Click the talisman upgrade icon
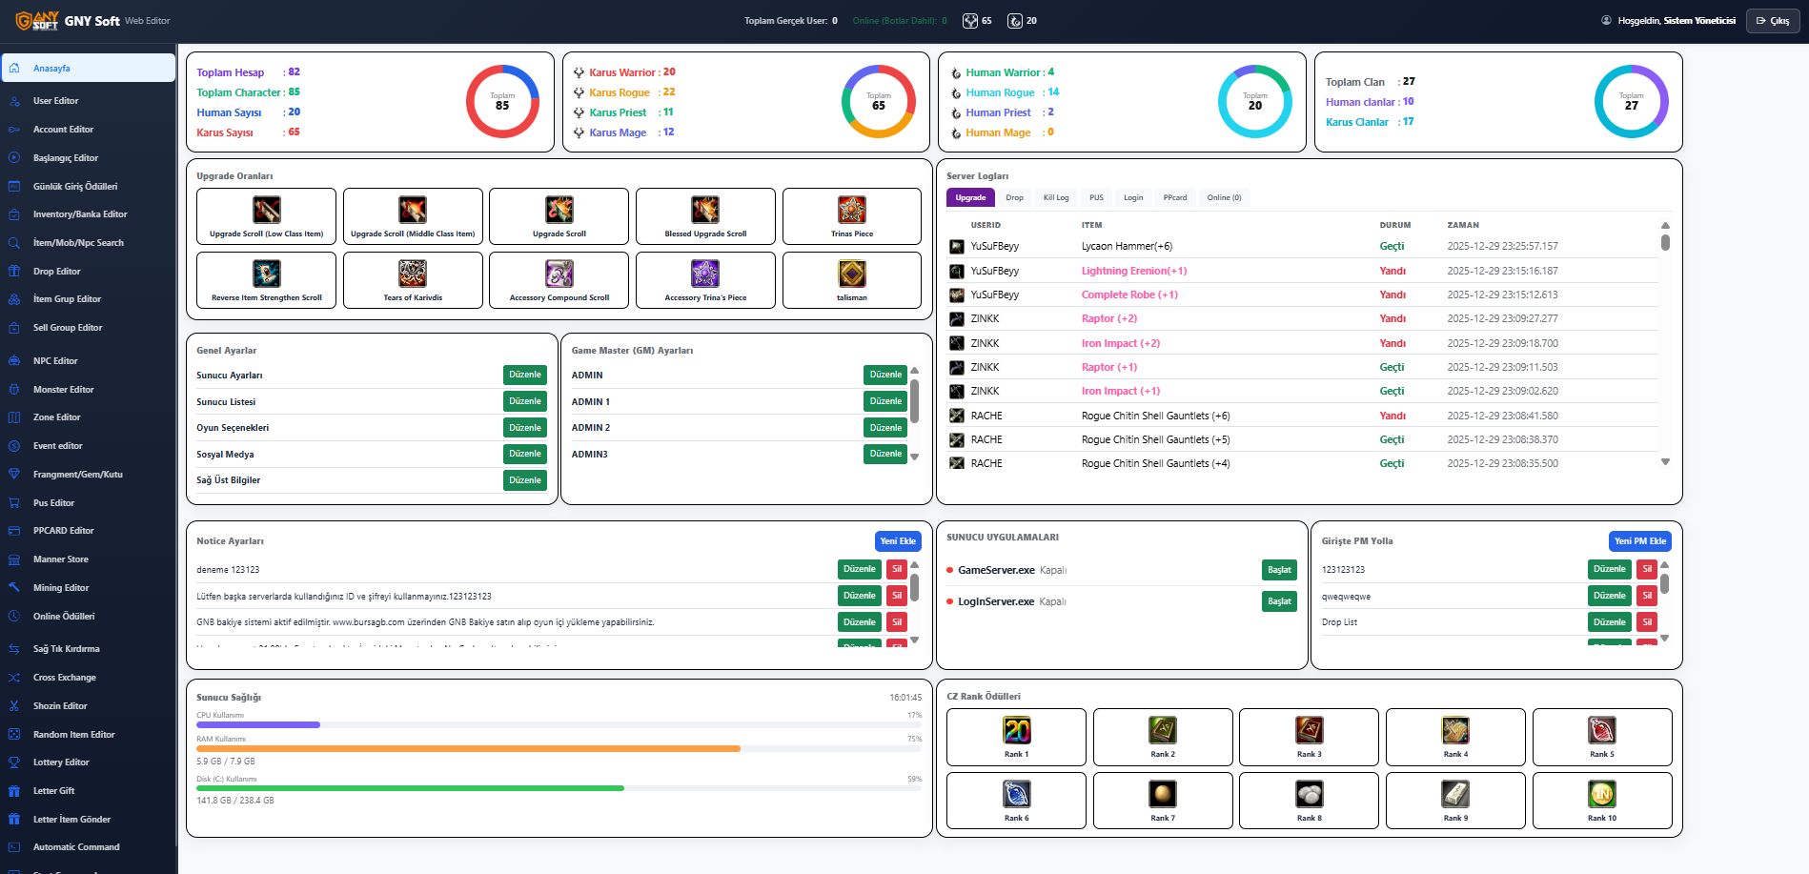1809x874 pixels. pos(851,274)
